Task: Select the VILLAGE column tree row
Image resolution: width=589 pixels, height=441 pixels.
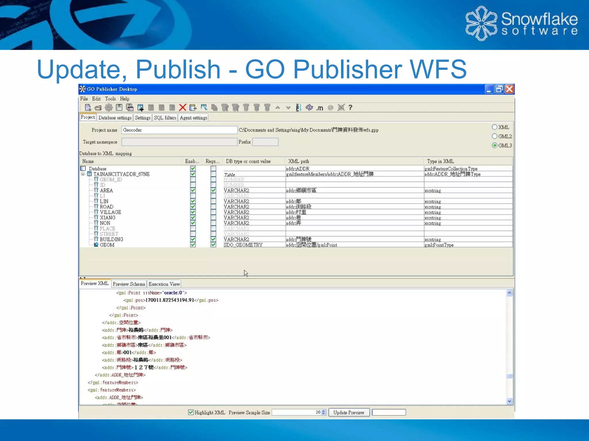Action: [110, 212]
